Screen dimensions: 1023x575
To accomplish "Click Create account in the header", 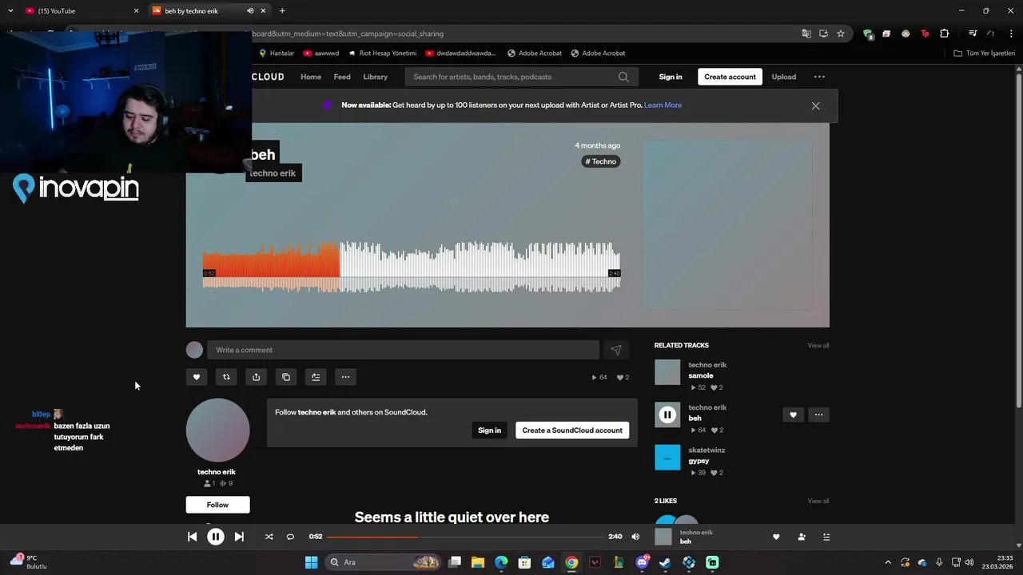I will (x=730, y=77).
